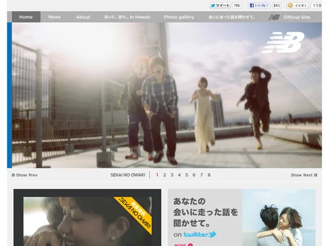Select slide number 2
The height and width of the screenshot is (246, 329).
(x=164, y=175)
